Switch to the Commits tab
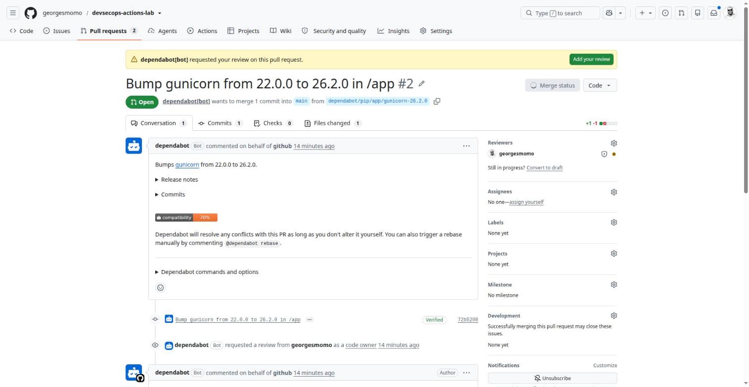This screenshot has width=749, height=387. coord(220,123)
